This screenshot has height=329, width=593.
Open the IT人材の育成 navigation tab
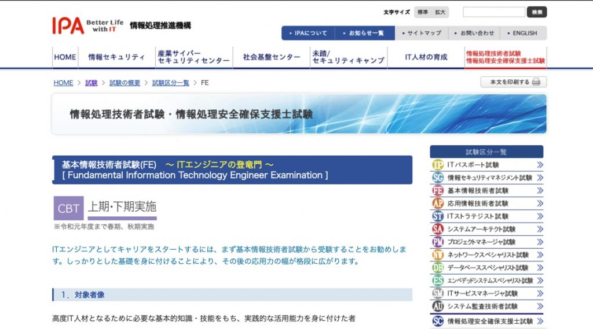pyautogui.click(x=426, y=57)
